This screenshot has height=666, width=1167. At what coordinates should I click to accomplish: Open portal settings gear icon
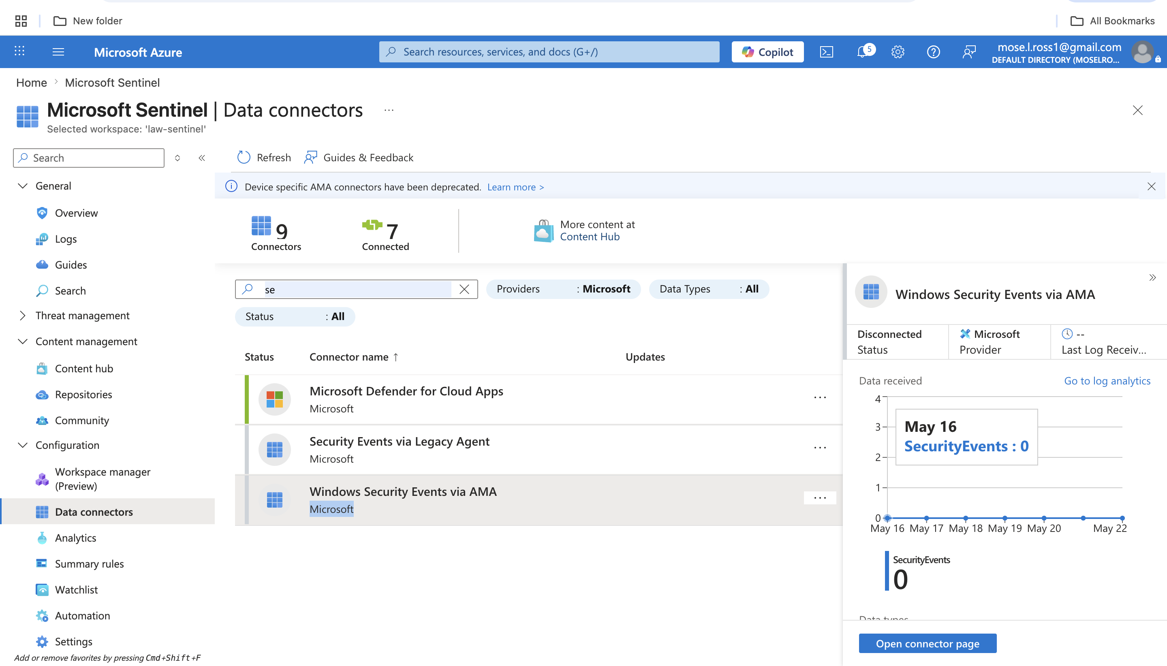pyautogui.click(x=898, y=52)
